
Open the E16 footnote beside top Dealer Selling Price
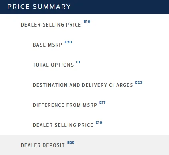pos(87,22)
